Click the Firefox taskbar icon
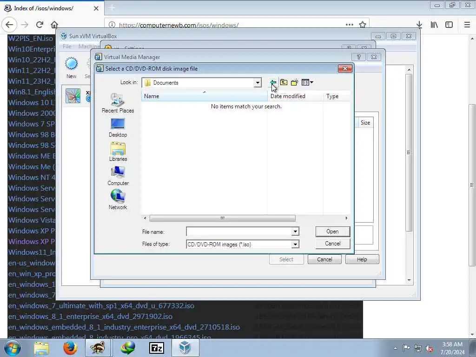The image size is (476, 357). (70, 348)
